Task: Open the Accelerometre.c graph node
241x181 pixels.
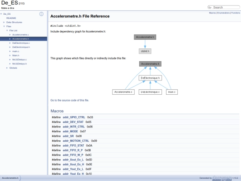Action: pos(123,92)
